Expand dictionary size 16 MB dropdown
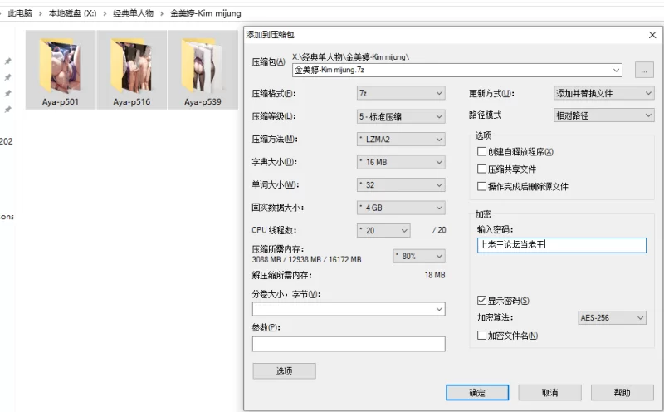Image resolution: width=664 pixels, height=412 pixels. point(401,162)
